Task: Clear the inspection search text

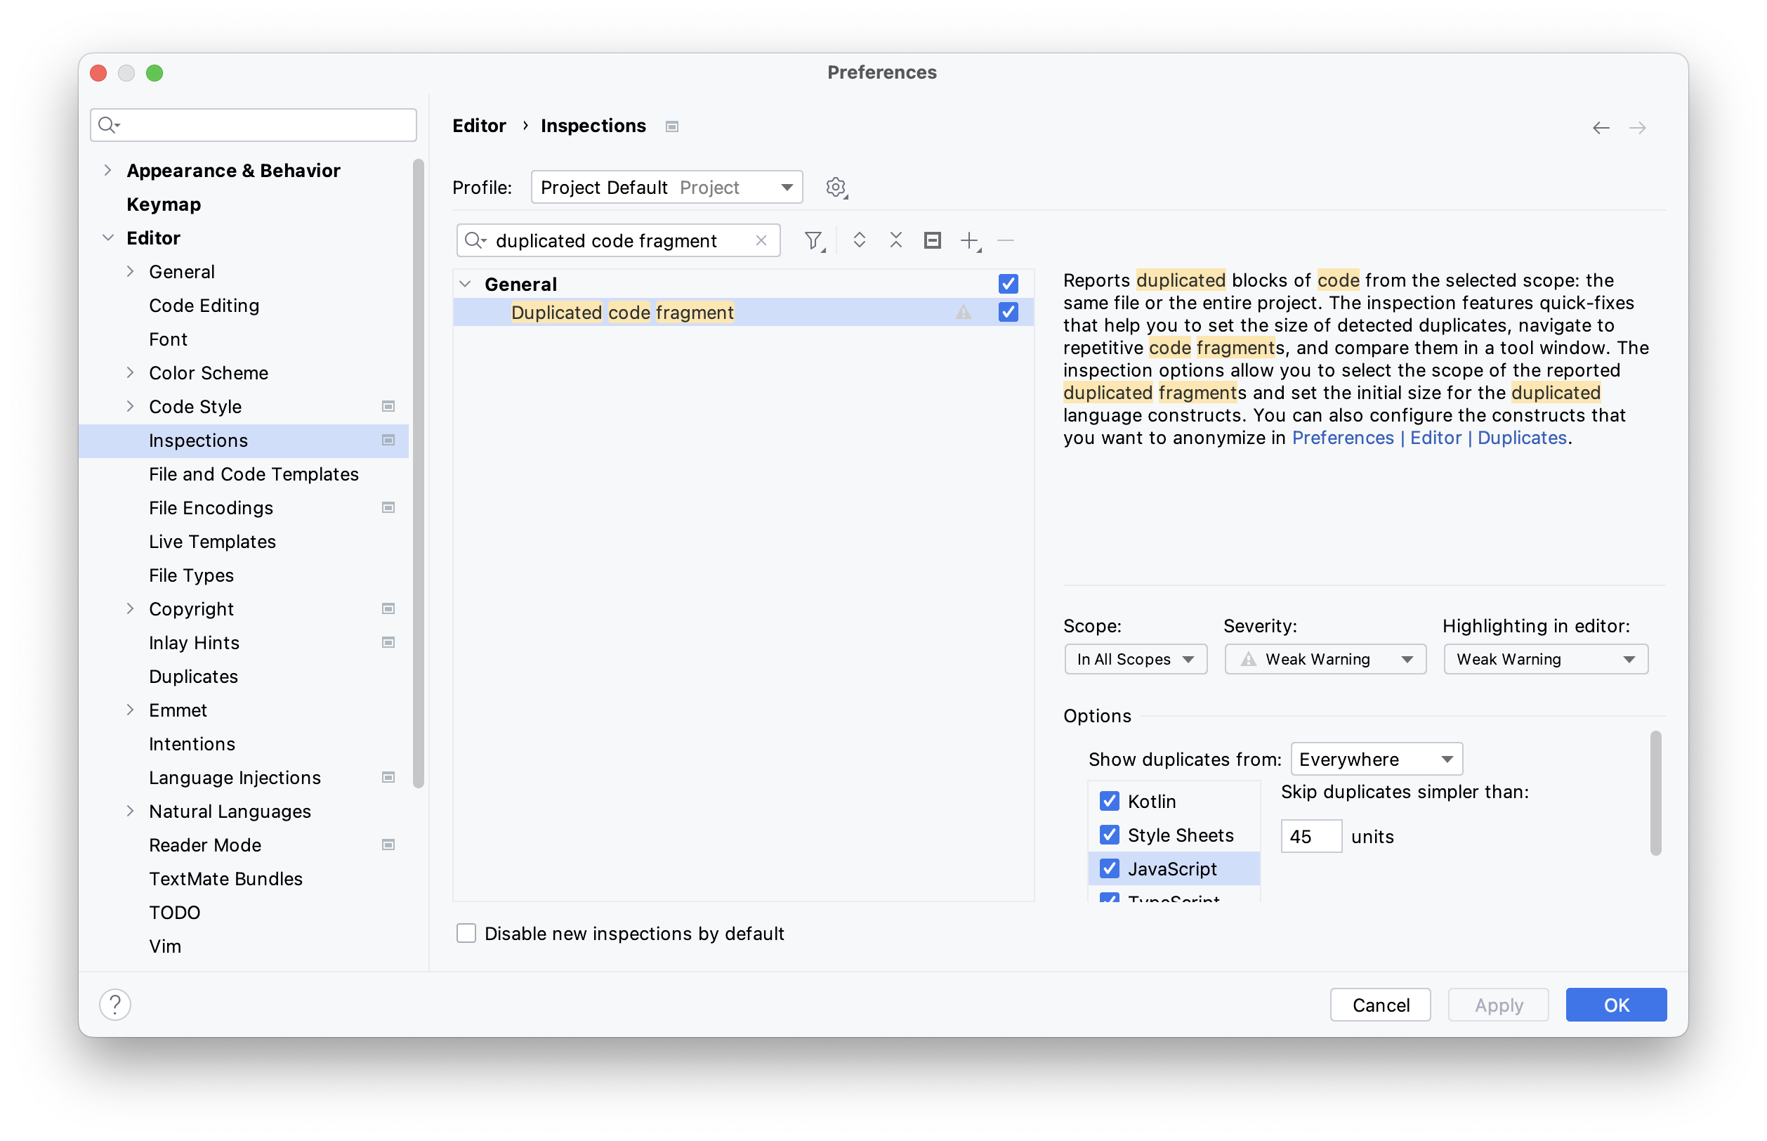Action: 761,241
